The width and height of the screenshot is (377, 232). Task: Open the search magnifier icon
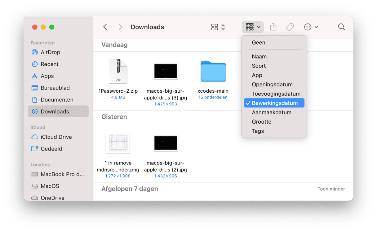point(341,27)
